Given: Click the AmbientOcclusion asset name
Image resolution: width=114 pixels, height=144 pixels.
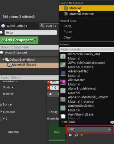Looking at the screenshot, I should 81,106.
